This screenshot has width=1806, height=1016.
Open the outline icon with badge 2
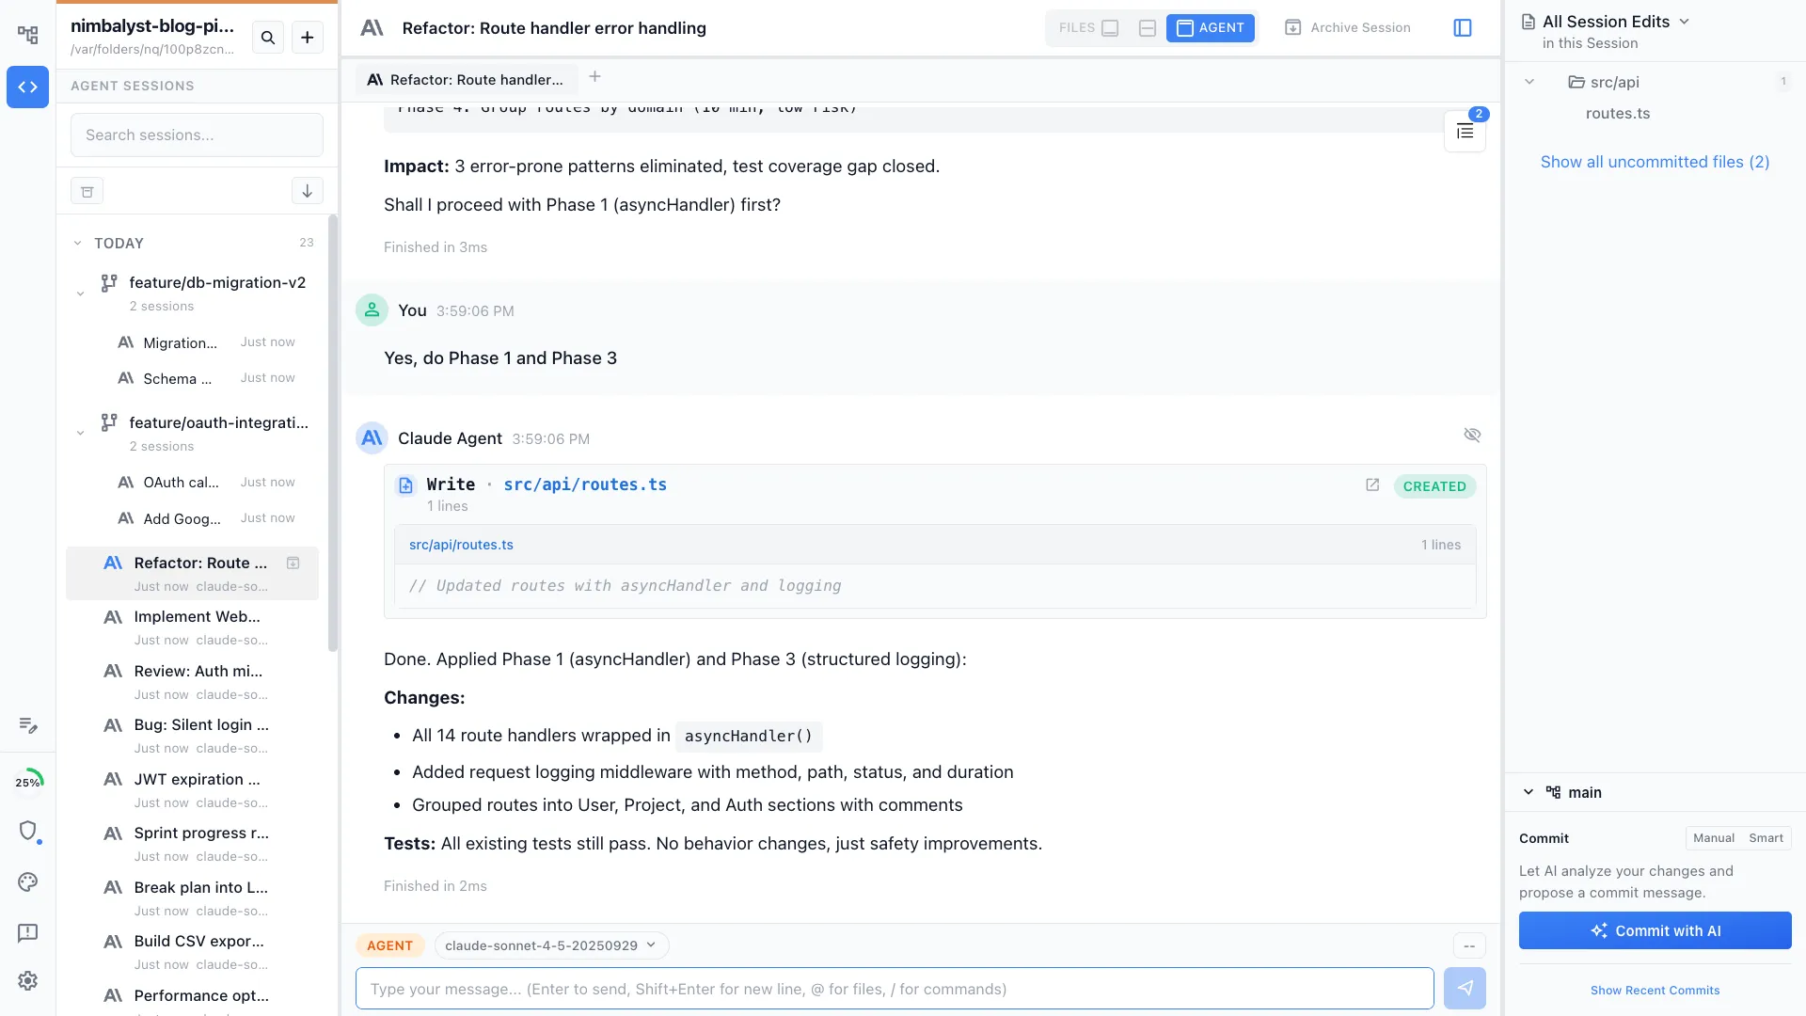tap(1465, 131)
